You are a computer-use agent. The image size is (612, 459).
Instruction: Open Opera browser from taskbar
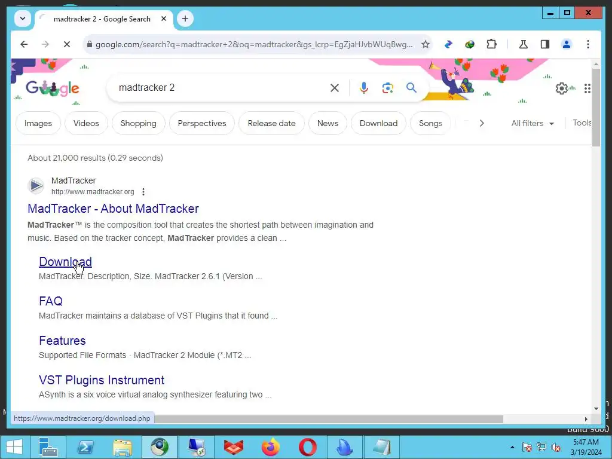pos(308,447)
